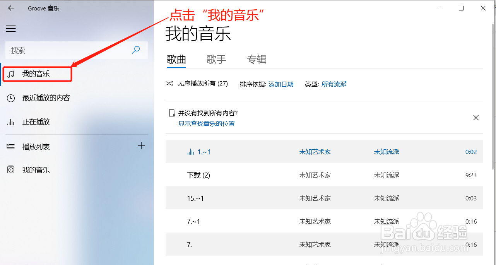Image resolution: width=496 pixels, height=265 pixels.
Task: Switch to the 歌手 tab
Action: click(216, 59)
